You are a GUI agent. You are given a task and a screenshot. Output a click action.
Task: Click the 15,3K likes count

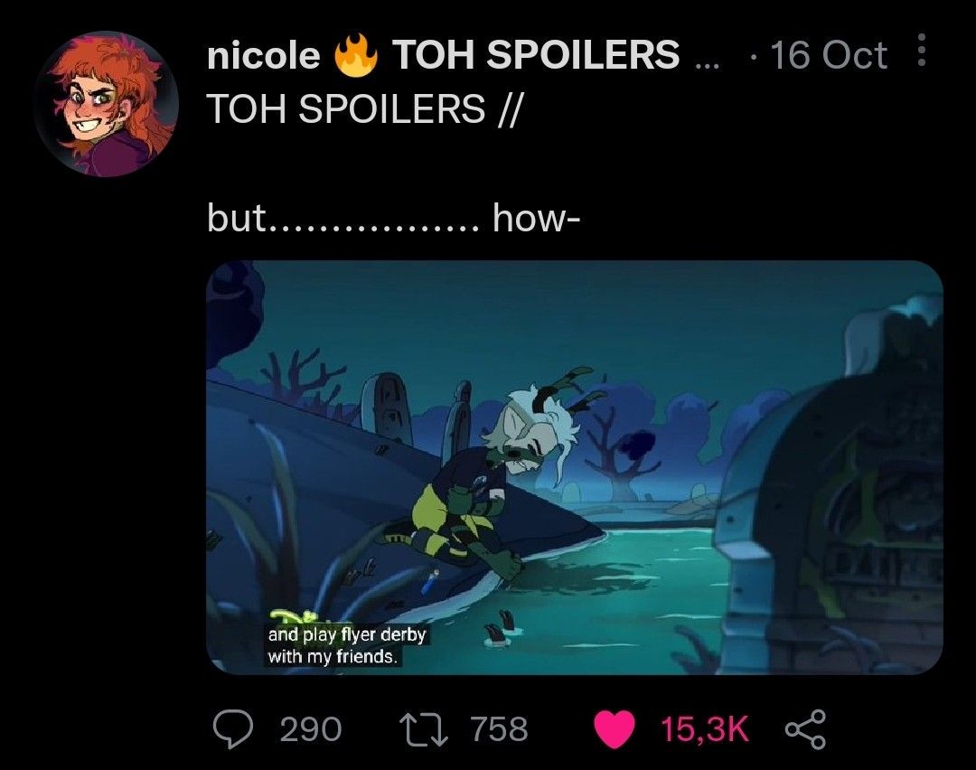[x=704, y=729]
